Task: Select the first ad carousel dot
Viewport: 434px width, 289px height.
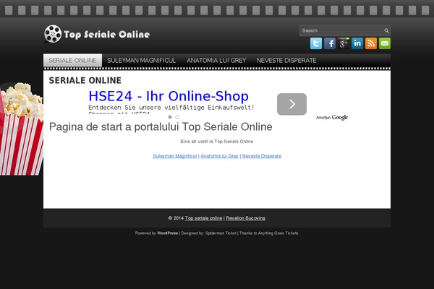Action: [170, 117]
